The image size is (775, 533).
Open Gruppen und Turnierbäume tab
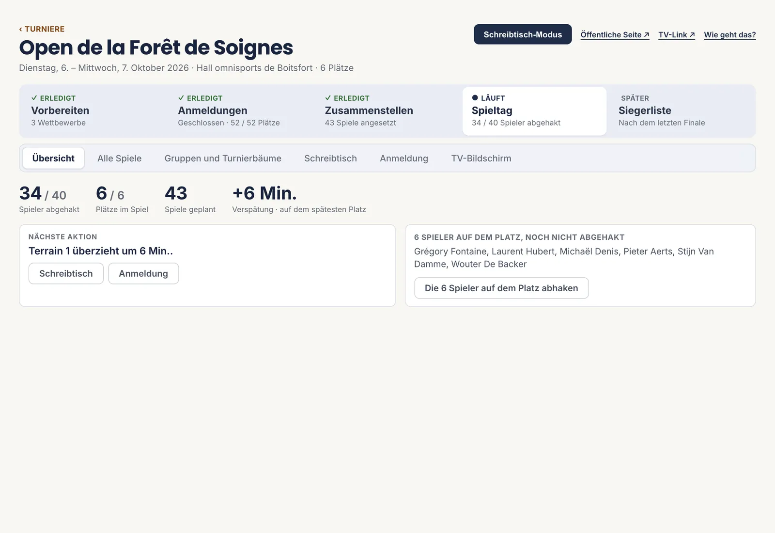click(x=223, y=158)
